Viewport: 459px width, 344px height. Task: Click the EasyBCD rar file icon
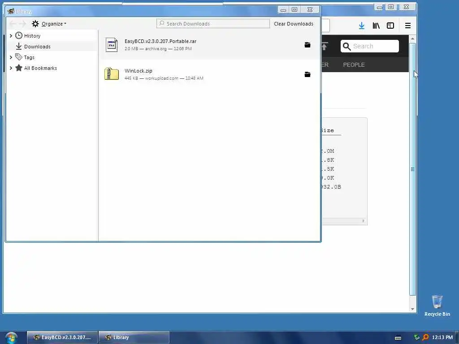(x=112, y=45)
